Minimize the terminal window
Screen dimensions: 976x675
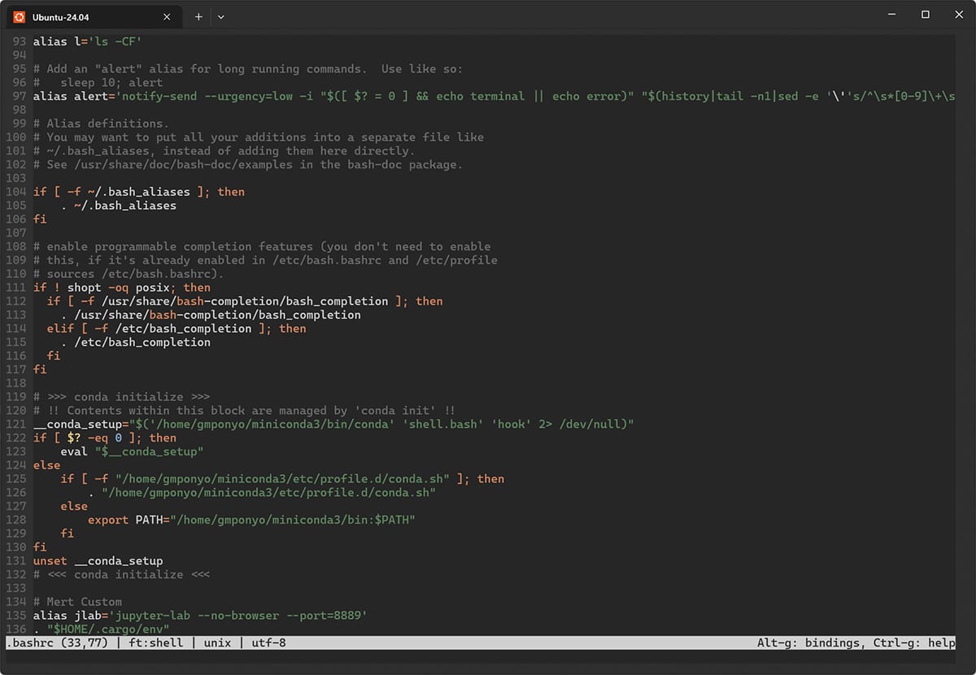point(892,15)
